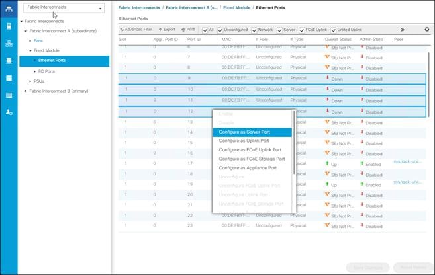Open table settings with the gear icon

[426, 29]
